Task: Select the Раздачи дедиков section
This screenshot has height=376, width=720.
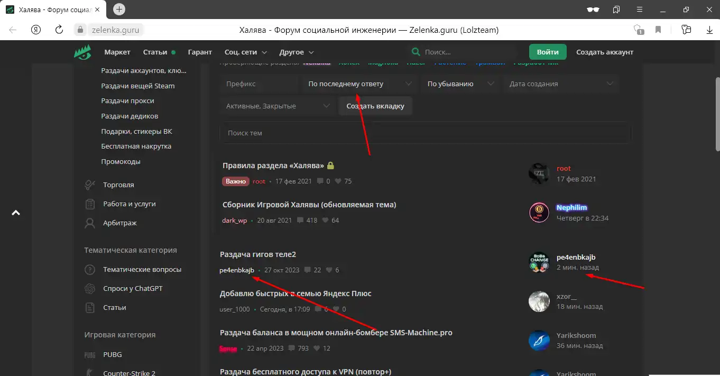Action: pos(130,116)
